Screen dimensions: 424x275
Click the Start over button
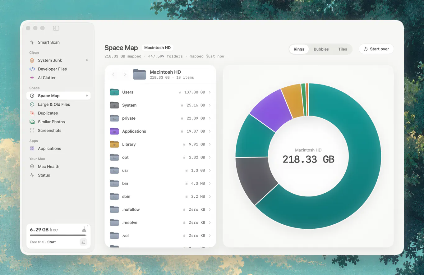(x=376, y=49)
